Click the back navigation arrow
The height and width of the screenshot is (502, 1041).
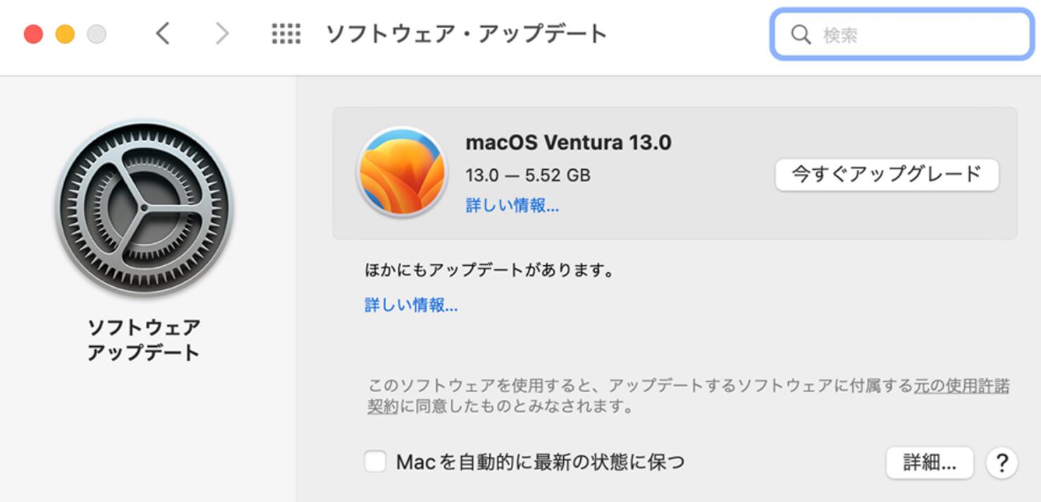point(163,34)
